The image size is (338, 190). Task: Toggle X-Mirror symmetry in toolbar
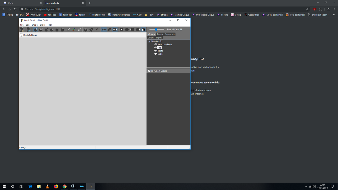click(x=104, y=30)
